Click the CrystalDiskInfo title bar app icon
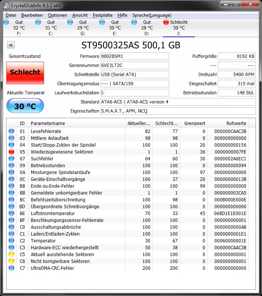 6,5
